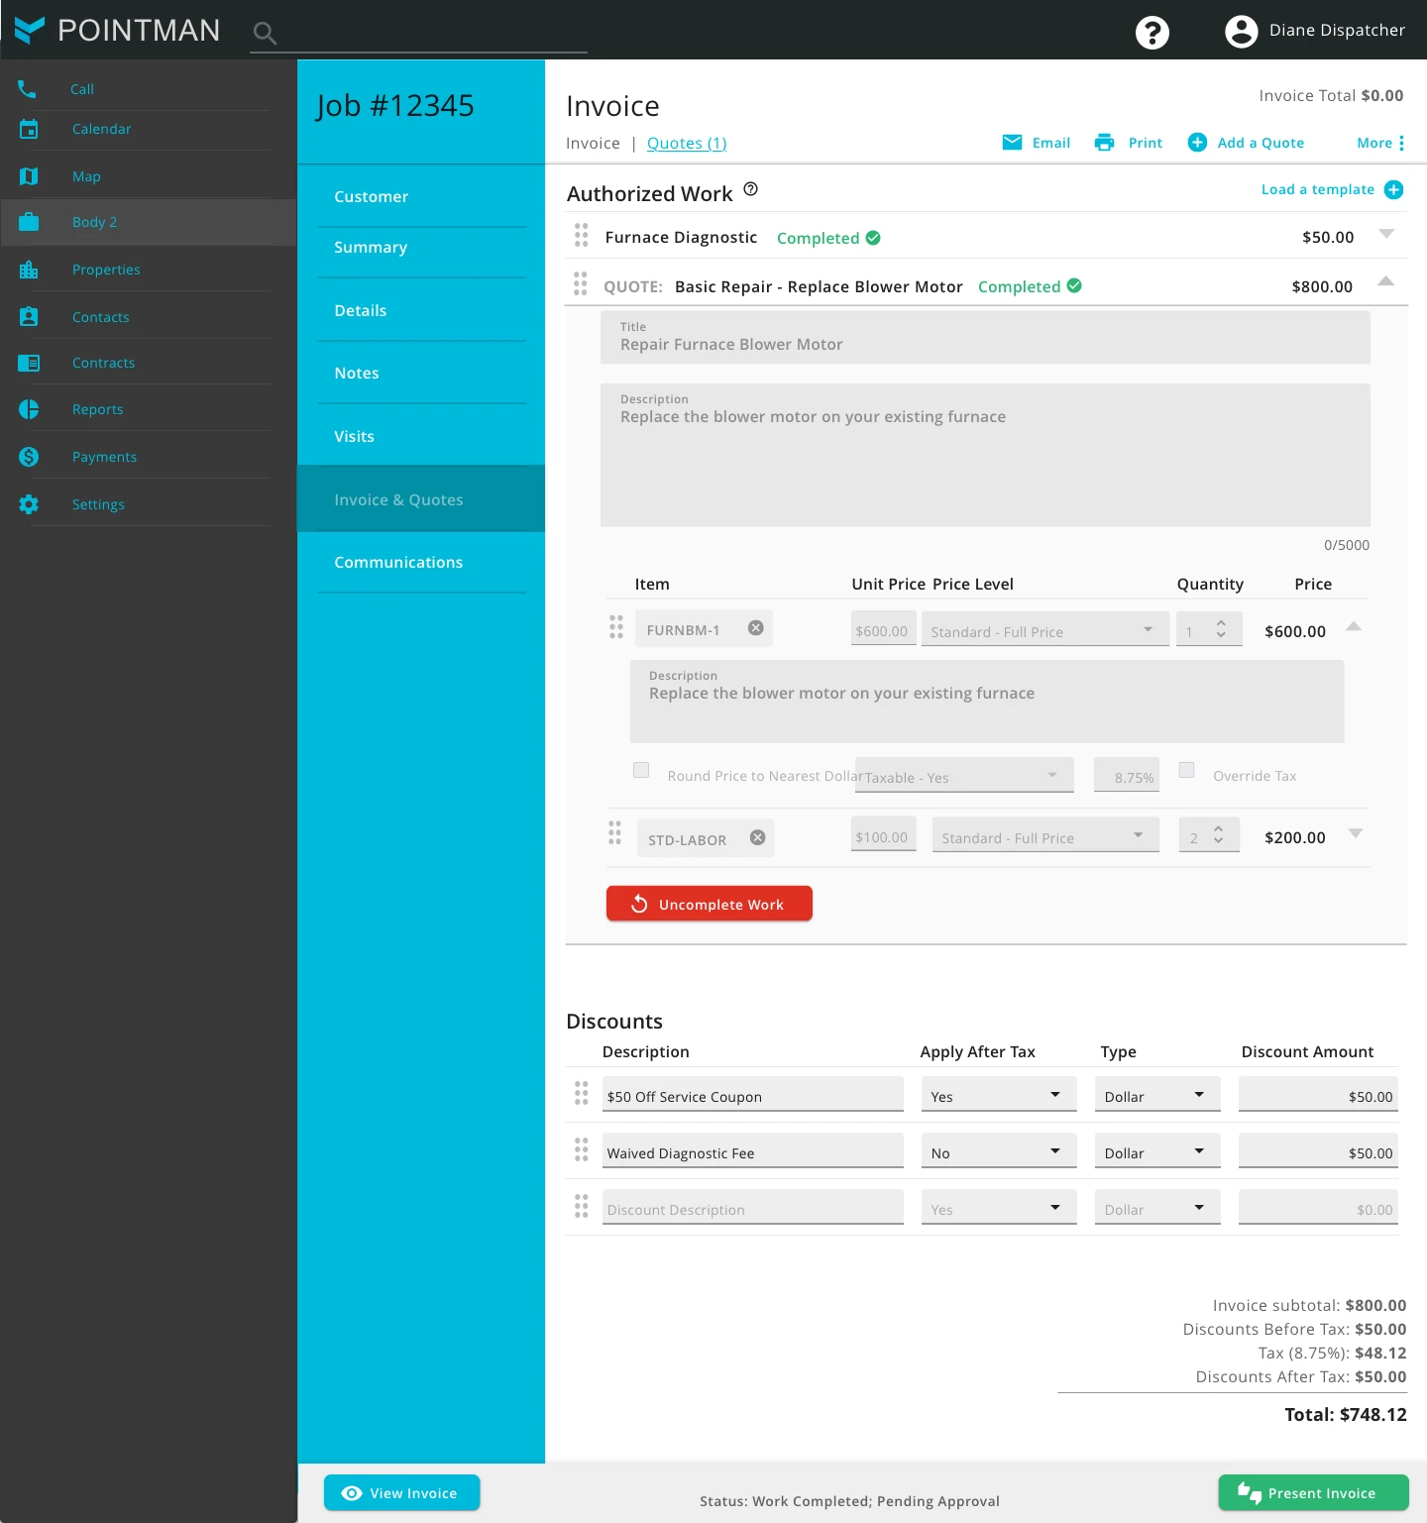Click the Email envelope icon
Screen dimensions: 1427x1523
pos(1012,143)
